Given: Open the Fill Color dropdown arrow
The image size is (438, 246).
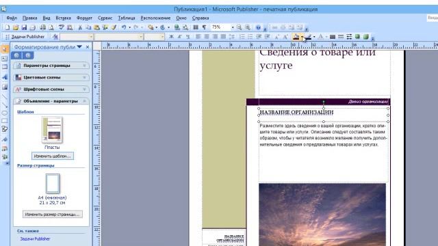Looking at the screenshot, I should tap(302, 36).
